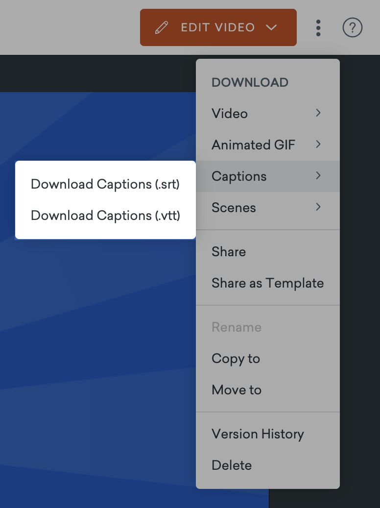Expand chevron next to Animated GIF
The image size is (380, 508).
[318, 144]
